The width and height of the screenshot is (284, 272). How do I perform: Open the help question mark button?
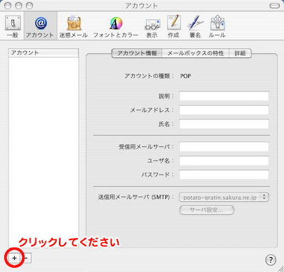click(x=271, y=260)
